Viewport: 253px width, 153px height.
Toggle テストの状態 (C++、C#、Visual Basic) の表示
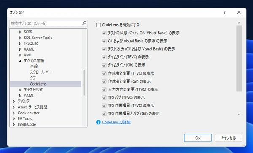(x=104, y=33)
